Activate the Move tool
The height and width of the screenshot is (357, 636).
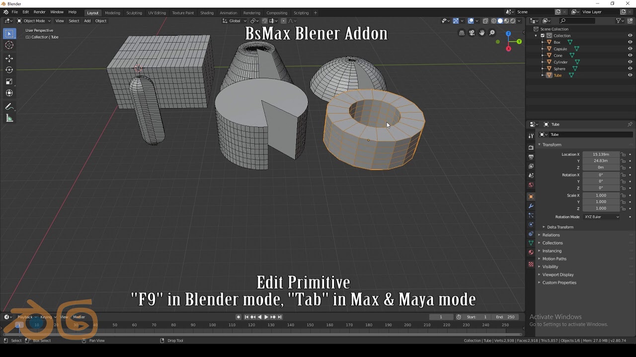click(9, 58)
